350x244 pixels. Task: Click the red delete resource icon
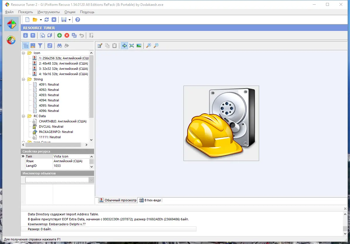pyautogui.click(x=67, y=35)
